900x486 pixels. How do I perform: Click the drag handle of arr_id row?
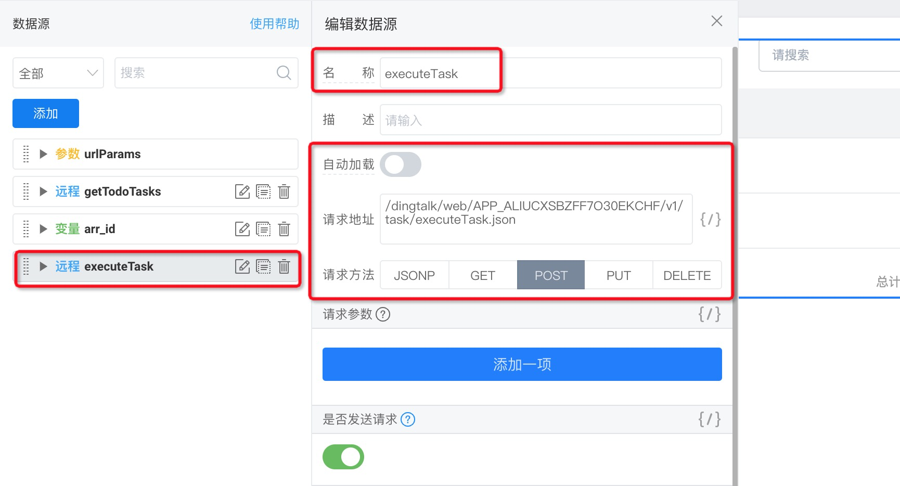point(26,229)
